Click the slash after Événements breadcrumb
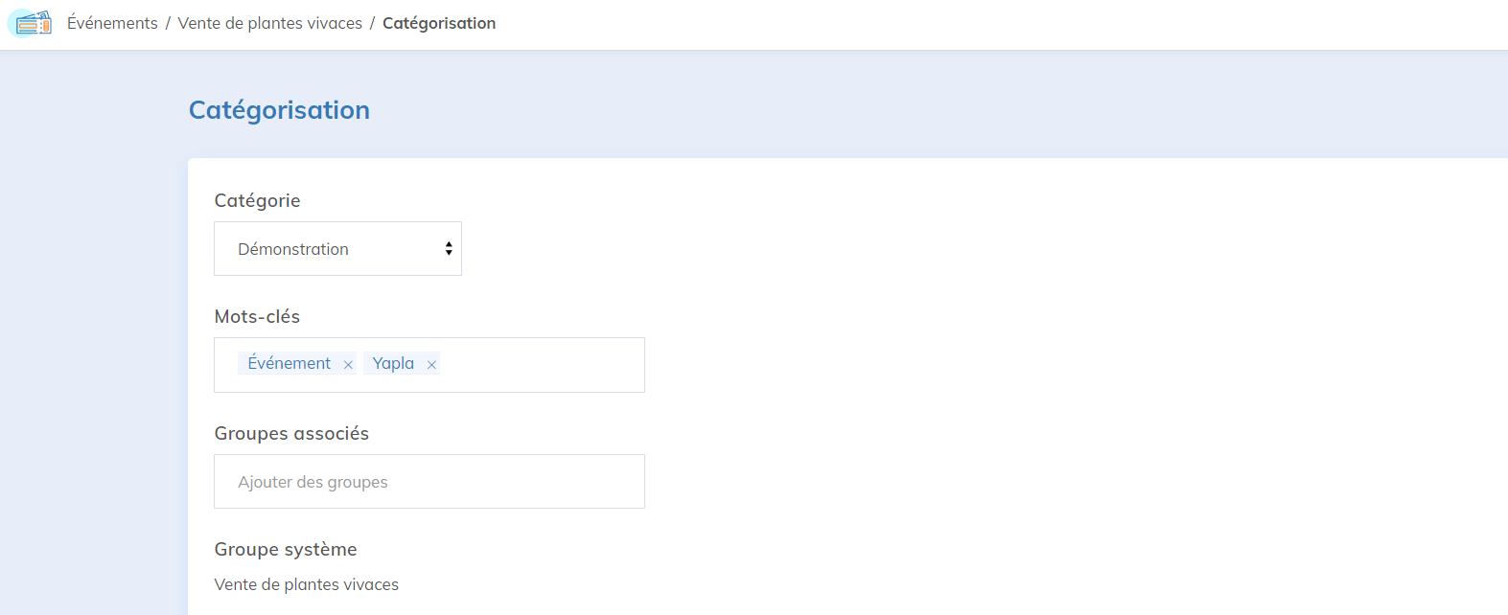 tap(168, 23)
